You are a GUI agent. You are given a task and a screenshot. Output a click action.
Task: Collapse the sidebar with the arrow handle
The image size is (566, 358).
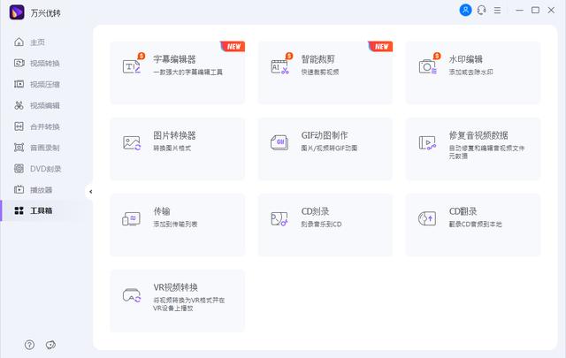[x=90, y=192]
